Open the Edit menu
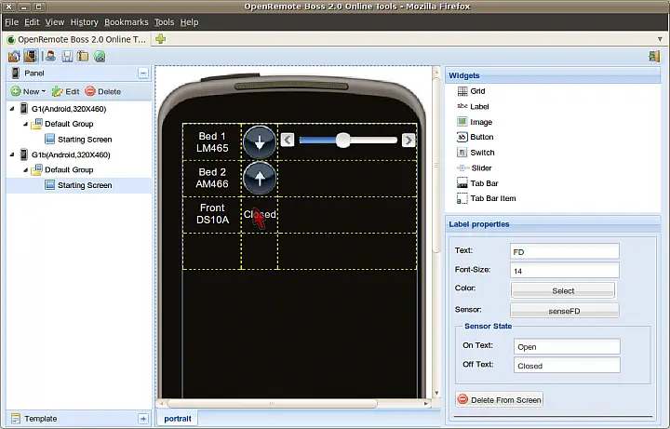This screenshot has width=670, height=429. 32,22
